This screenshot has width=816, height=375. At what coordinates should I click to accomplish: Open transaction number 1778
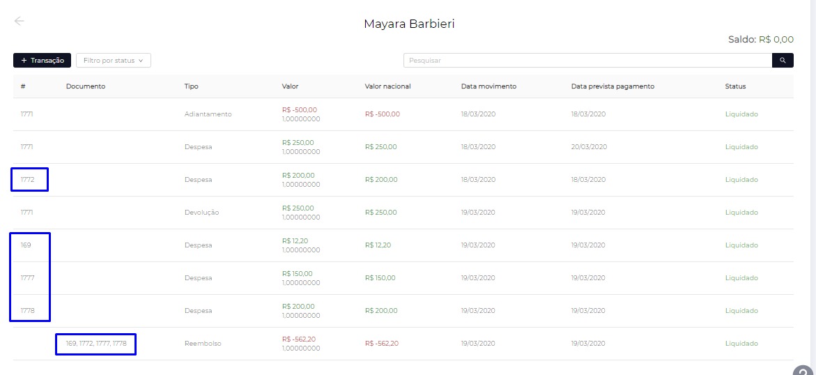(27, 311)
